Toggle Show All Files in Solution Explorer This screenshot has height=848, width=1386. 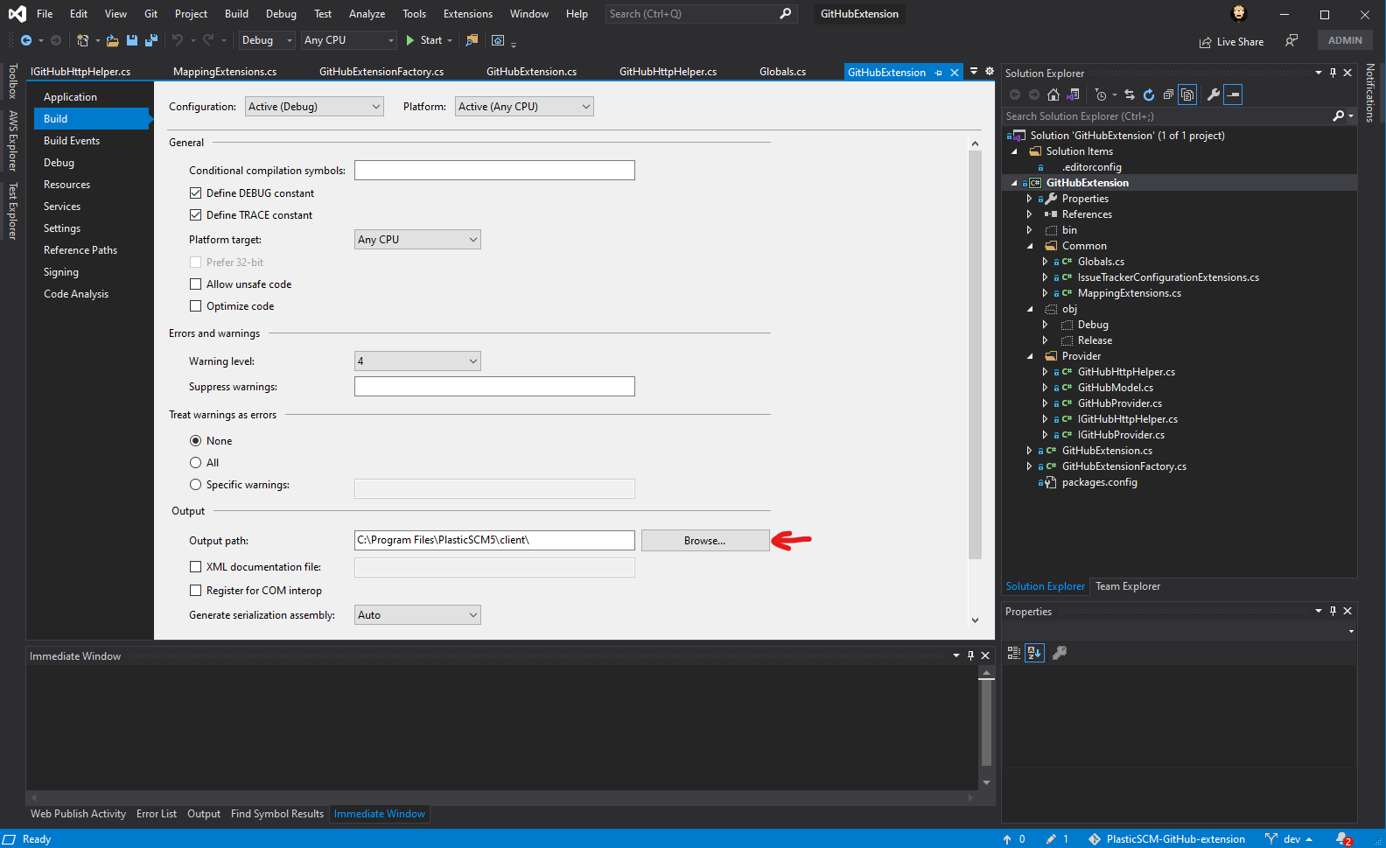[1187, 95]
